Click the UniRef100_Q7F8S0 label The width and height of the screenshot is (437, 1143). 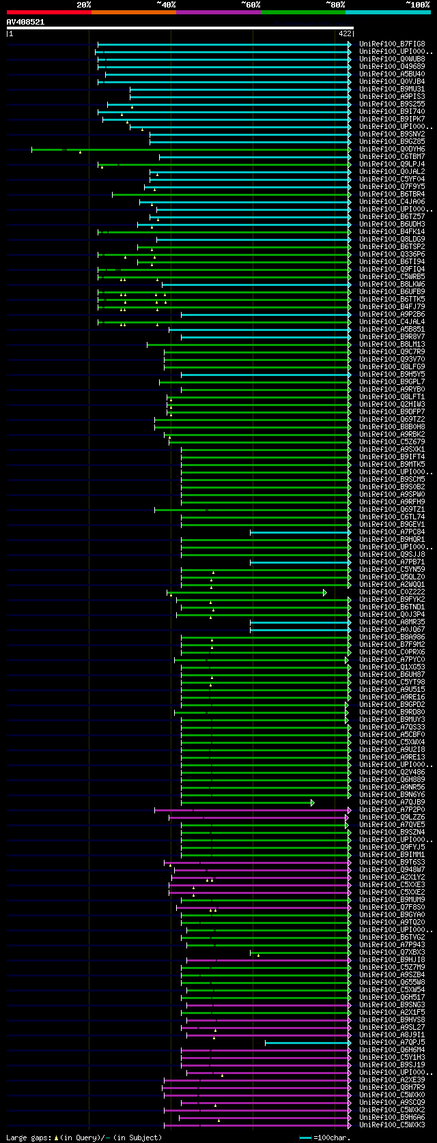coord(392,908)
